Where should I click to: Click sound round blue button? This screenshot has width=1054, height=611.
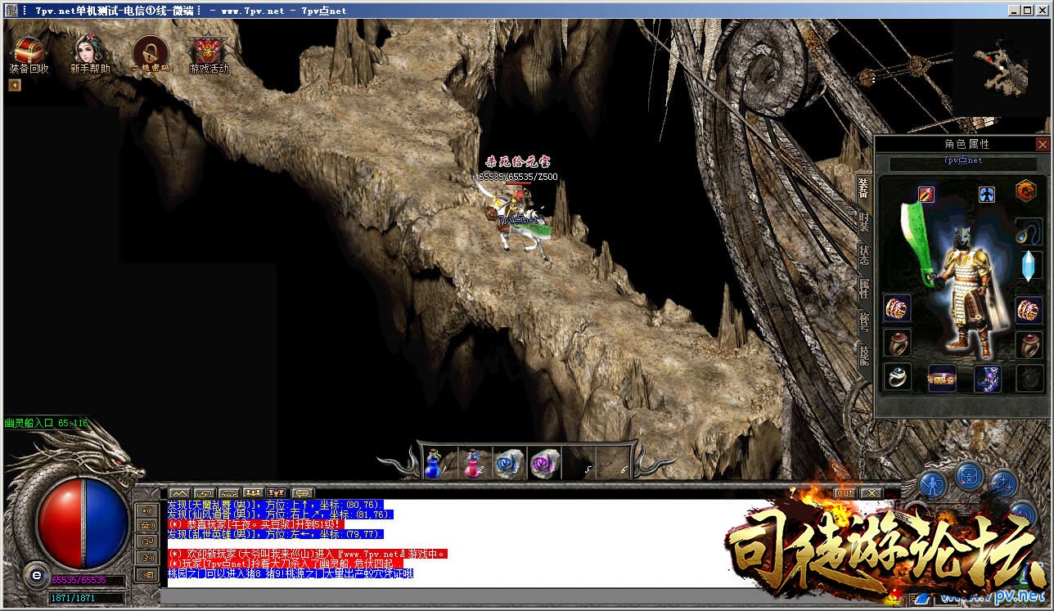tap(1022, 514)
